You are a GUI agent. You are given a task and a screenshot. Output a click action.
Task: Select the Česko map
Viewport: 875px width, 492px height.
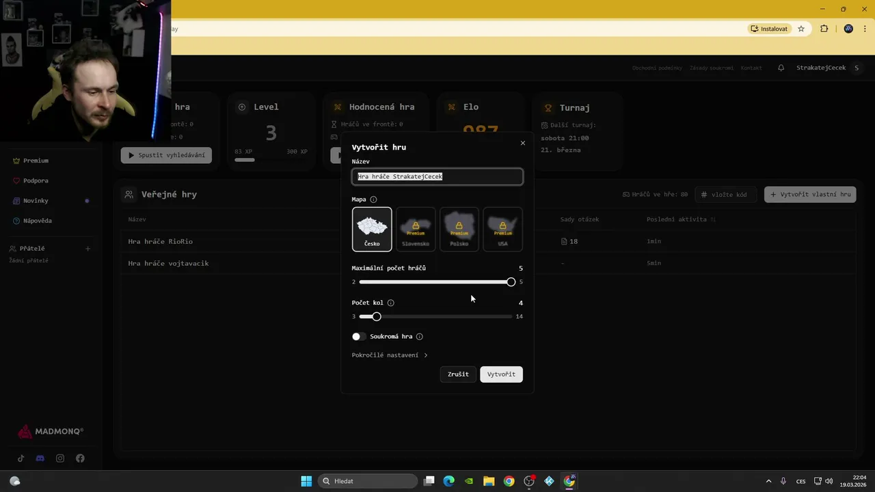[372, 230]
